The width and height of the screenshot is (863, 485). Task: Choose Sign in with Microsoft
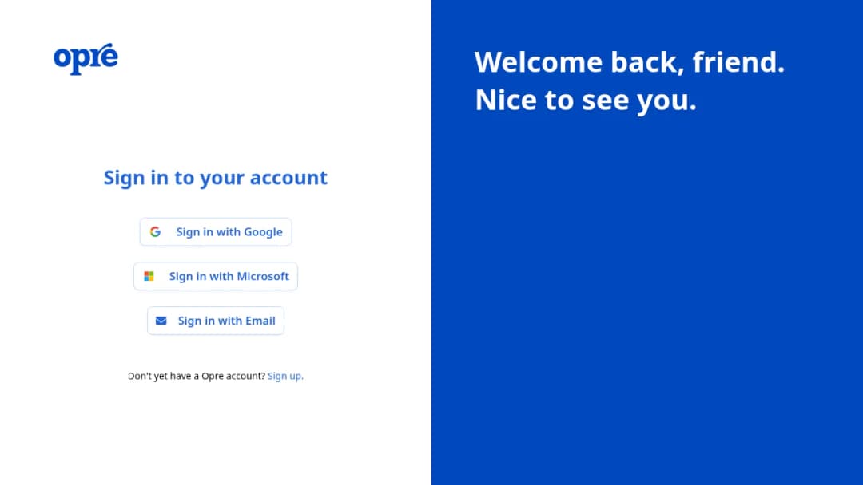click(x=216, y=276)
